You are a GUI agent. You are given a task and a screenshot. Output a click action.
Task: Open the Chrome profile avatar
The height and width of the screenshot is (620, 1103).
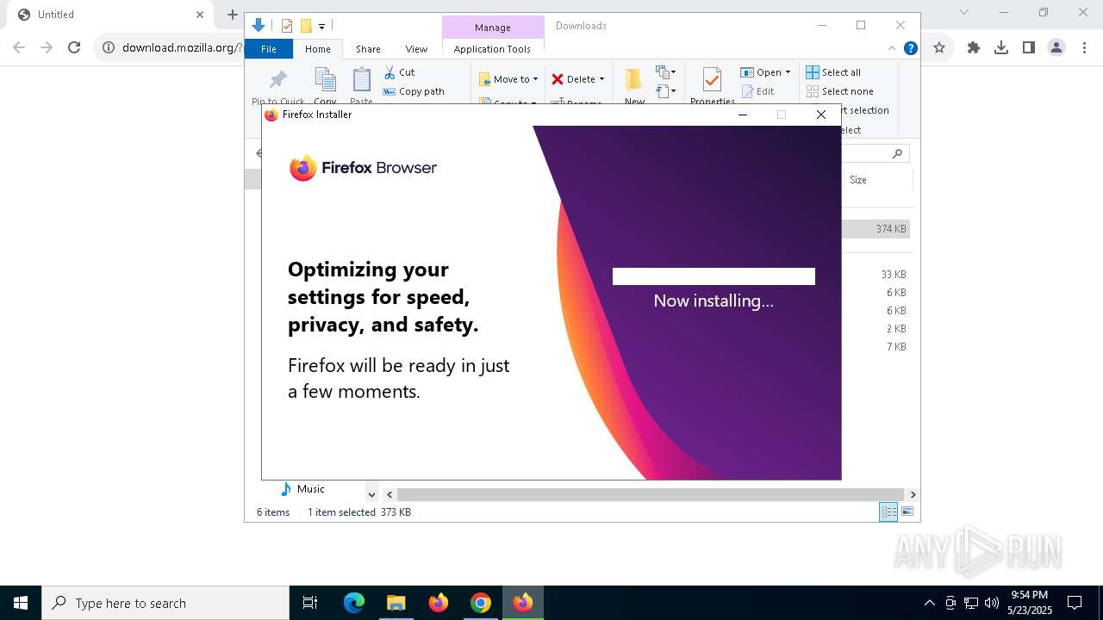[x=1056, y=48]
